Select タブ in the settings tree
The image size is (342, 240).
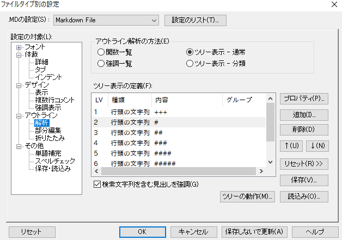[x=40, y=70]
